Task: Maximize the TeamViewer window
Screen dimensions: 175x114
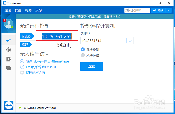Action: [x=160, y=3]
